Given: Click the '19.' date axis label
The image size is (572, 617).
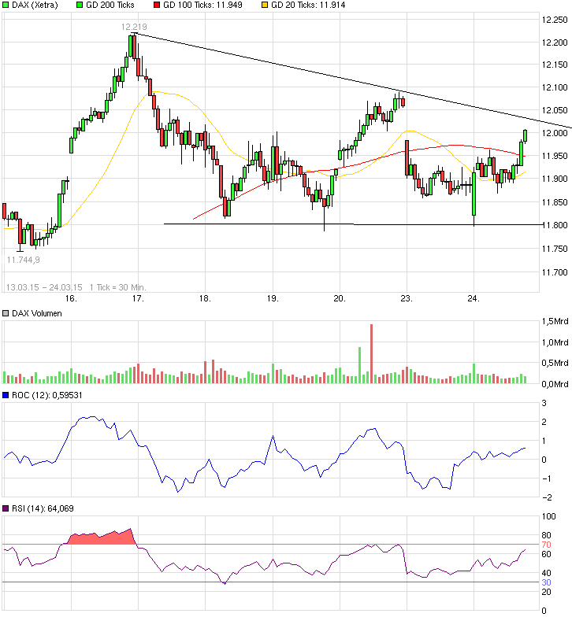Looking at the screenshot, I should (273, 299).
